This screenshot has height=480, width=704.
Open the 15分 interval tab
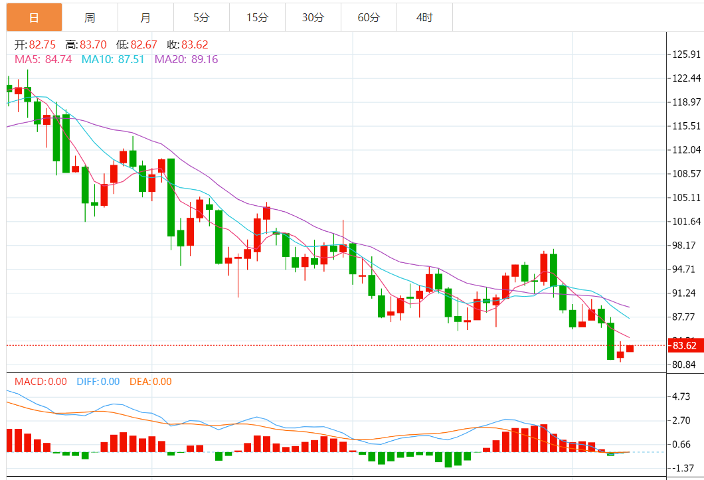[x=257, y=17]
